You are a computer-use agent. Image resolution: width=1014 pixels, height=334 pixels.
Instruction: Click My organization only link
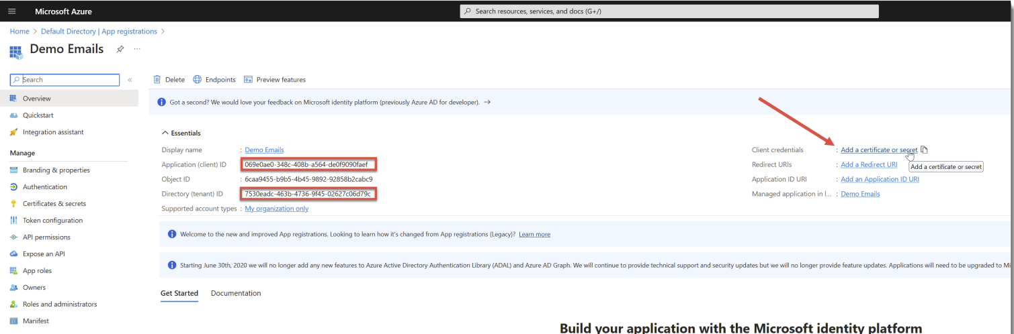[x=277, y=209]
